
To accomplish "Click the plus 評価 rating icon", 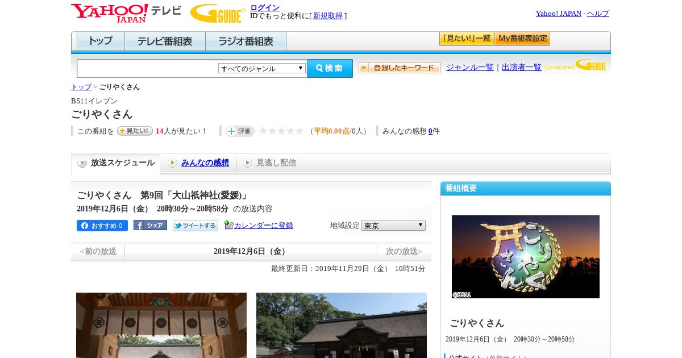I will (240, 131).
